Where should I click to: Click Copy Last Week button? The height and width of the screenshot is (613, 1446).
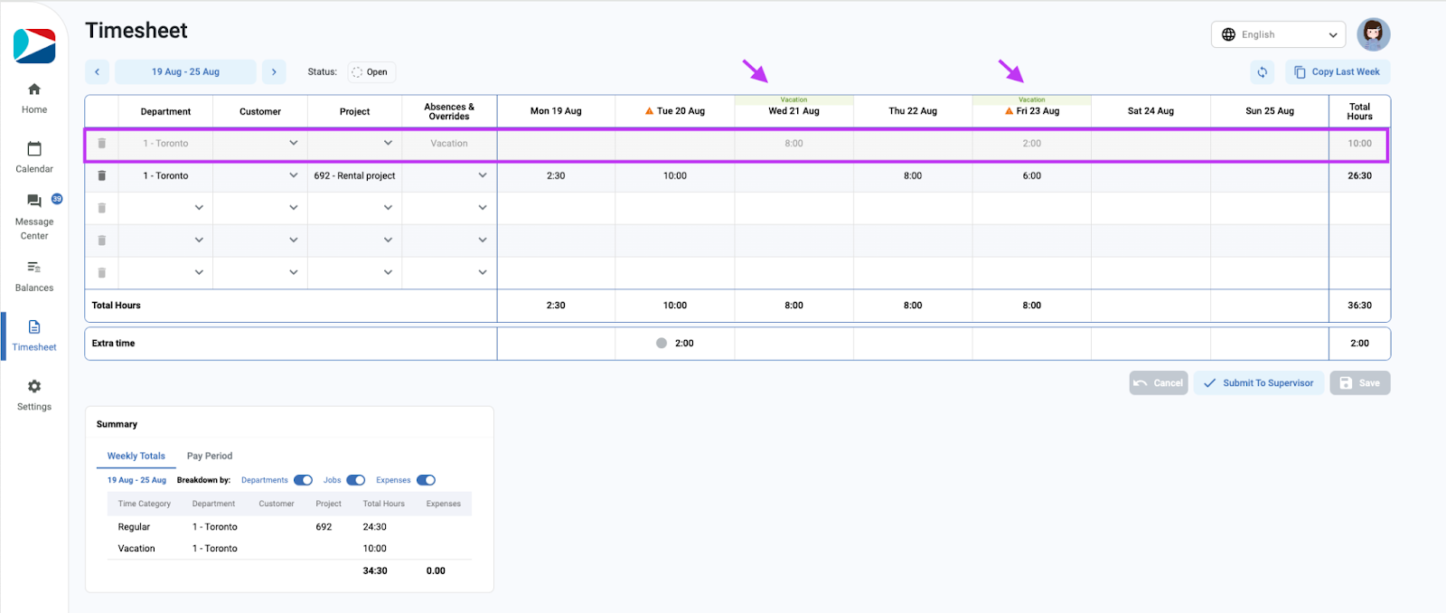click(1338, 72)
